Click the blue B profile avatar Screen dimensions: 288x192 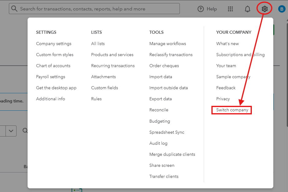pos(282,9)
